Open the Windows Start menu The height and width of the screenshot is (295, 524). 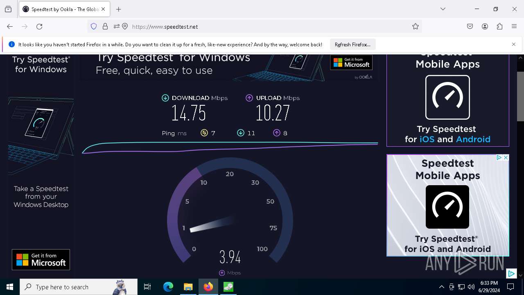point(10,287)
